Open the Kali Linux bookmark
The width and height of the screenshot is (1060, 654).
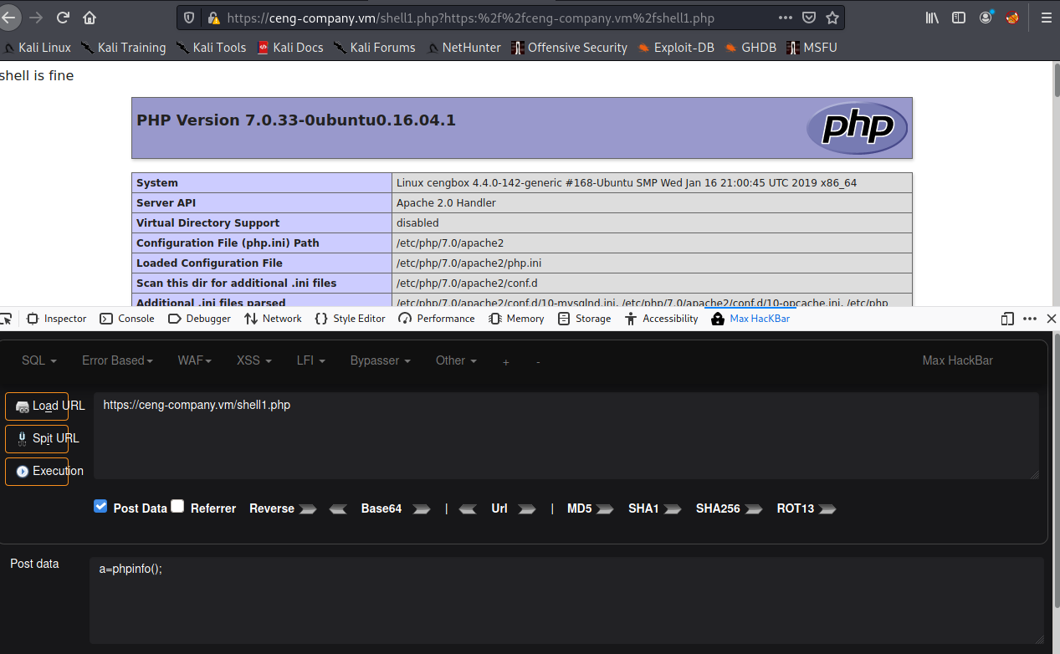point(37,48)
